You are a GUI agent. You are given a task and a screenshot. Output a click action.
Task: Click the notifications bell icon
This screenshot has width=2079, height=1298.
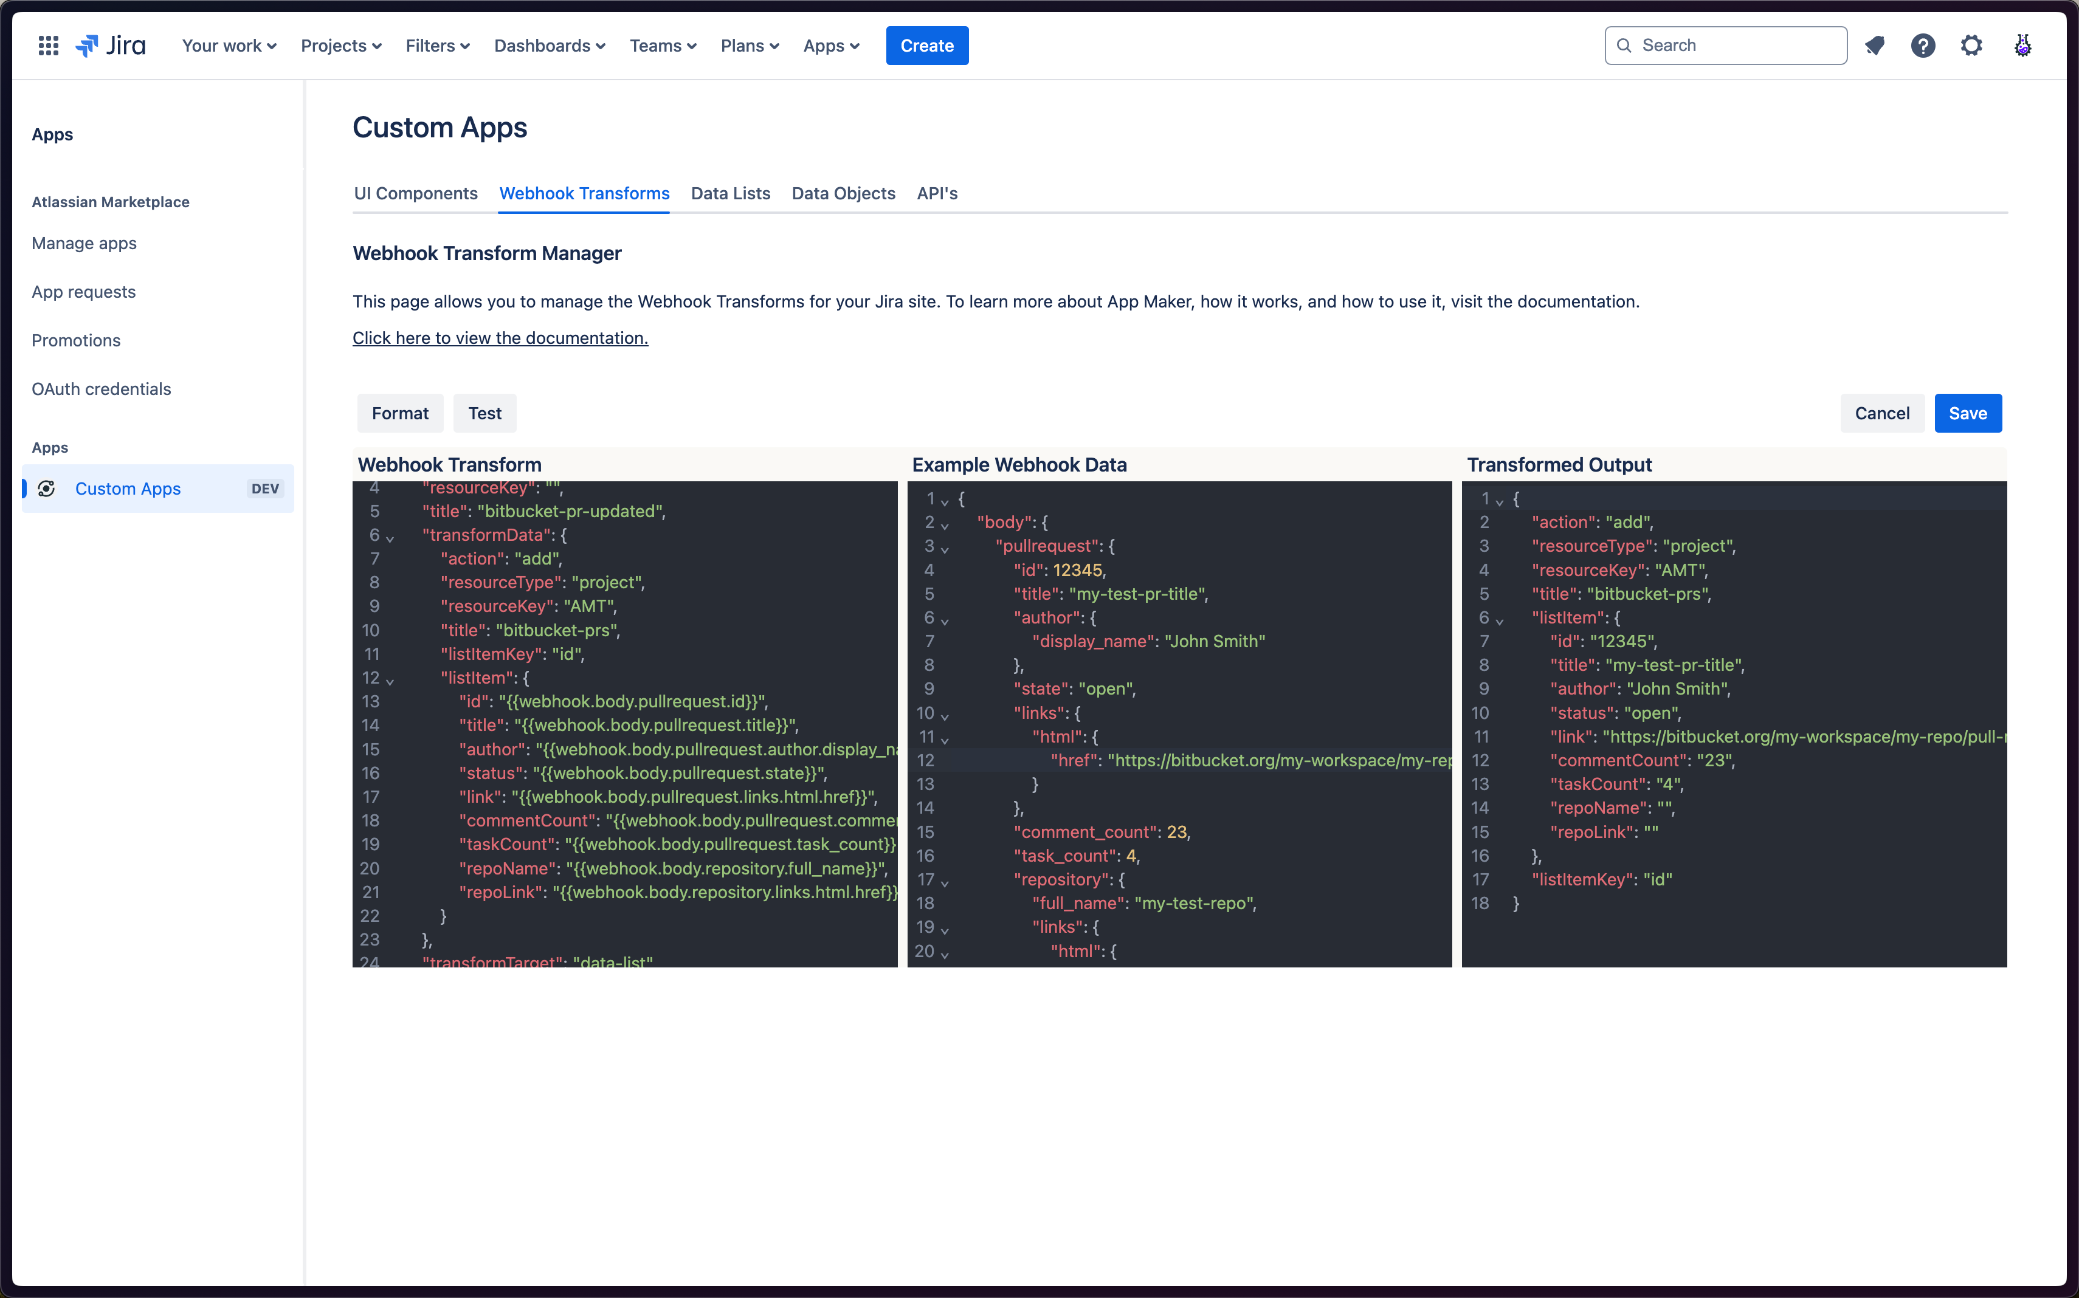tap(1874, 45)
